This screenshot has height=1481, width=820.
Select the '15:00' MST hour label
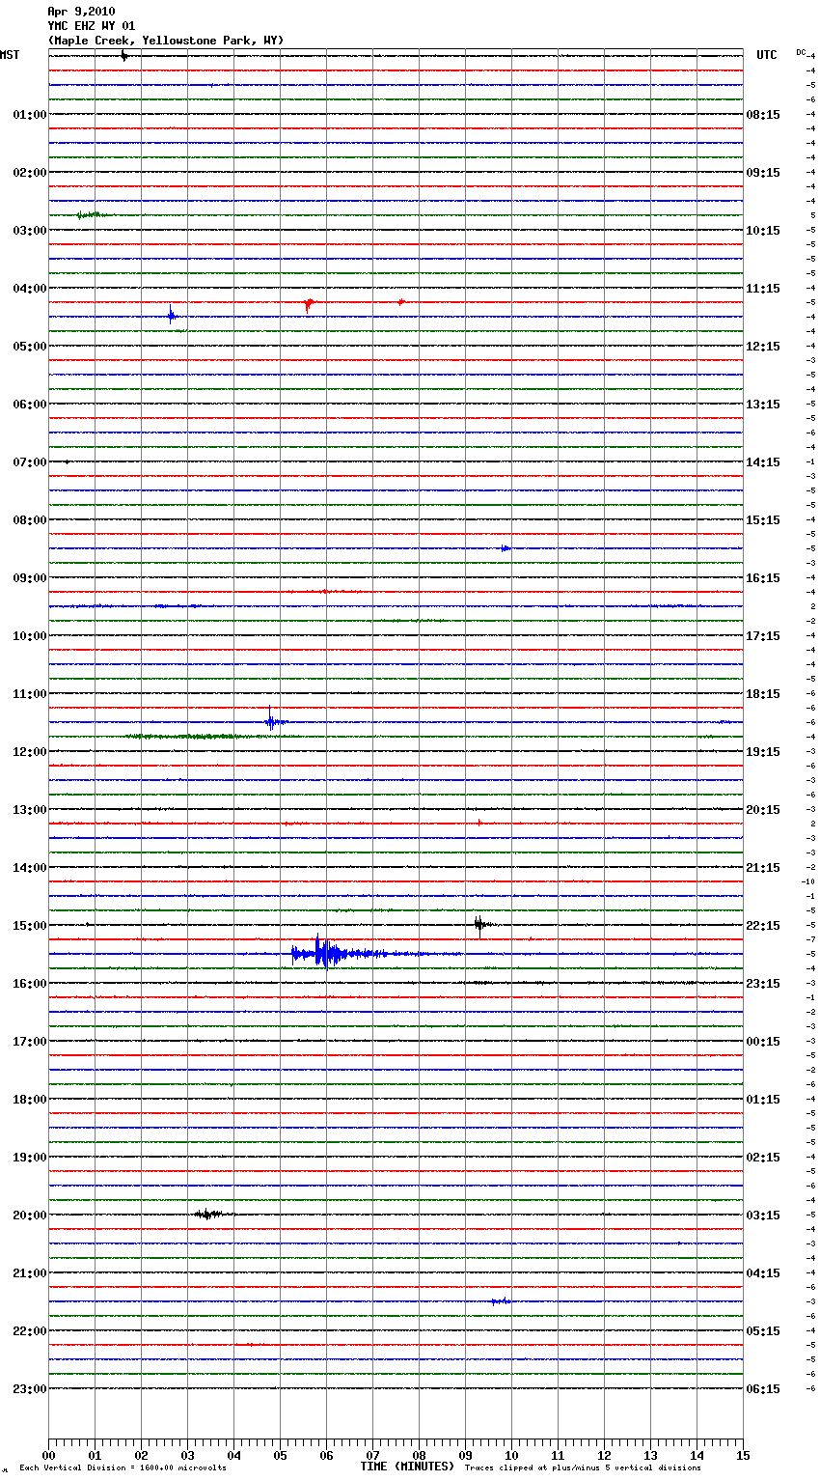tap(30, 926)
